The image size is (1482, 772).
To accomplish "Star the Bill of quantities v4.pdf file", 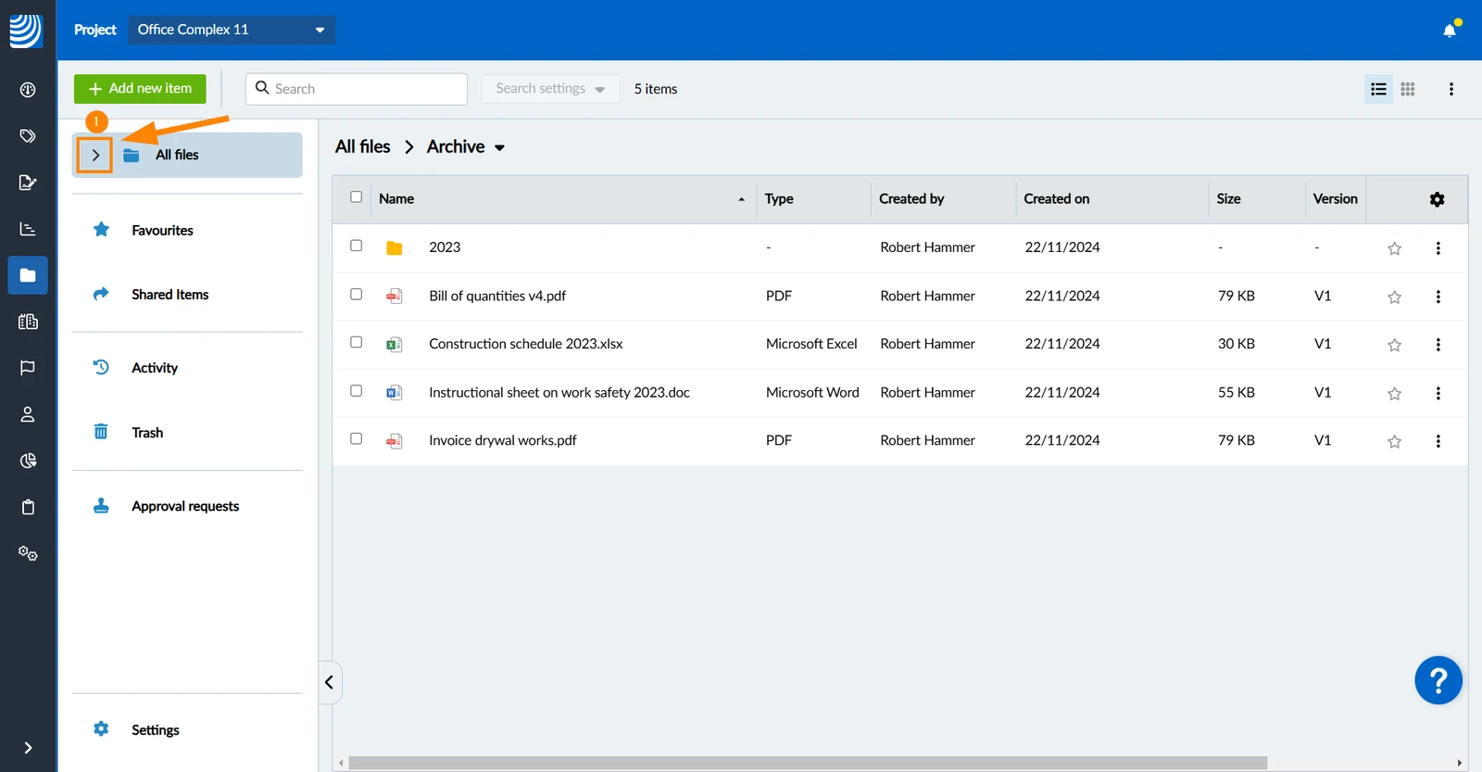I will 1394,297.
